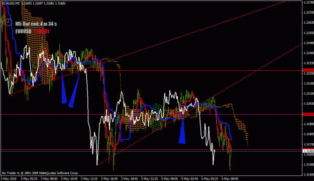
Task: Click the EURUSD,M5 OHLC title text
Action: tap(34, 3)
